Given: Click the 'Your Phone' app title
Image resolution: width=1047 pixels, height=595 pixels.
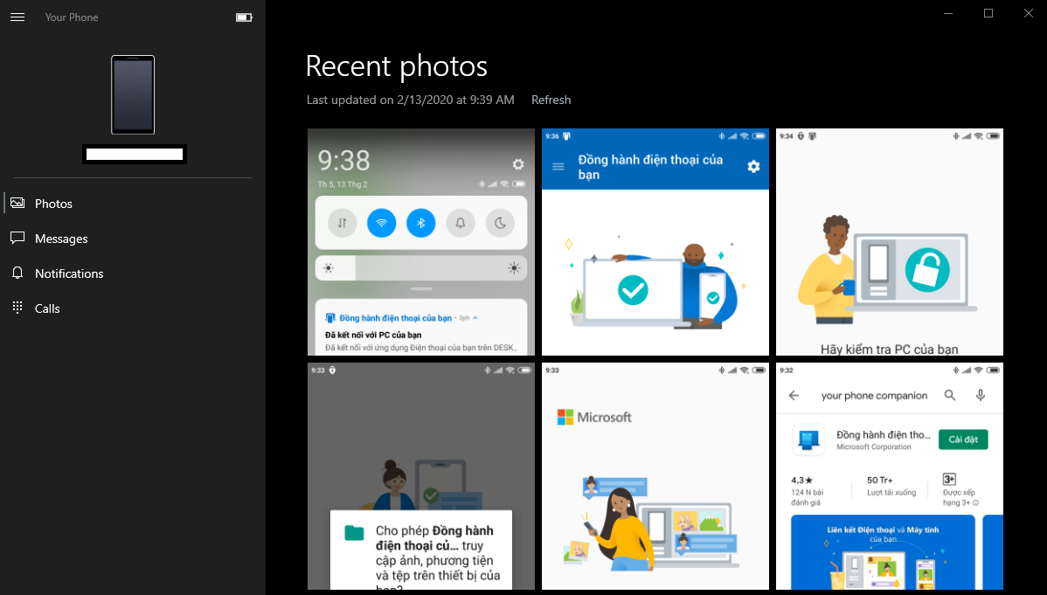Looking at the screenshot, I should (72, 17).
